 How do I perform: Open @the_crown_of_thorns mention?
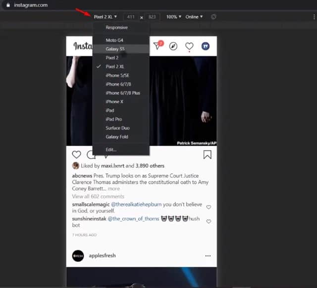pyautogui.click(x=133, y=219)
